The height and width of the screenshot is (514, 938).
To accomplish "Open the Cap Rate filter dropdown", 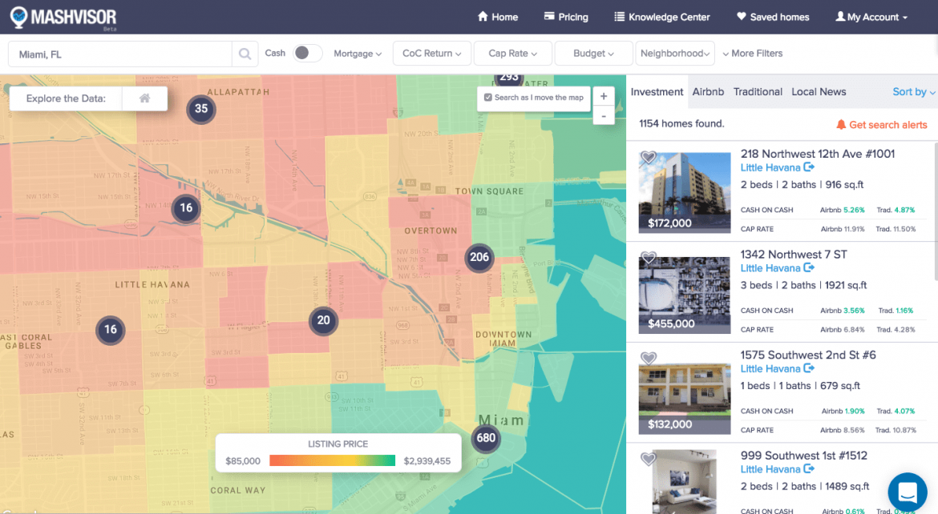I will (512, 53).
